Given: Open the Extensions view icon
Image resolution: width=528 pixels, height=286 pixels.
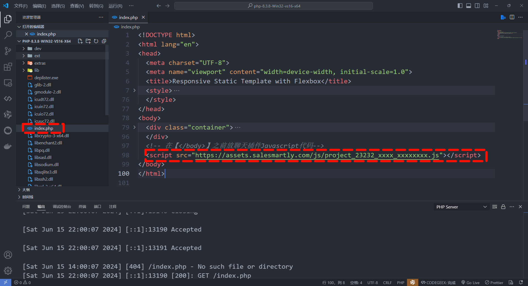Looking at the screenshot, I should click(8, 67).
